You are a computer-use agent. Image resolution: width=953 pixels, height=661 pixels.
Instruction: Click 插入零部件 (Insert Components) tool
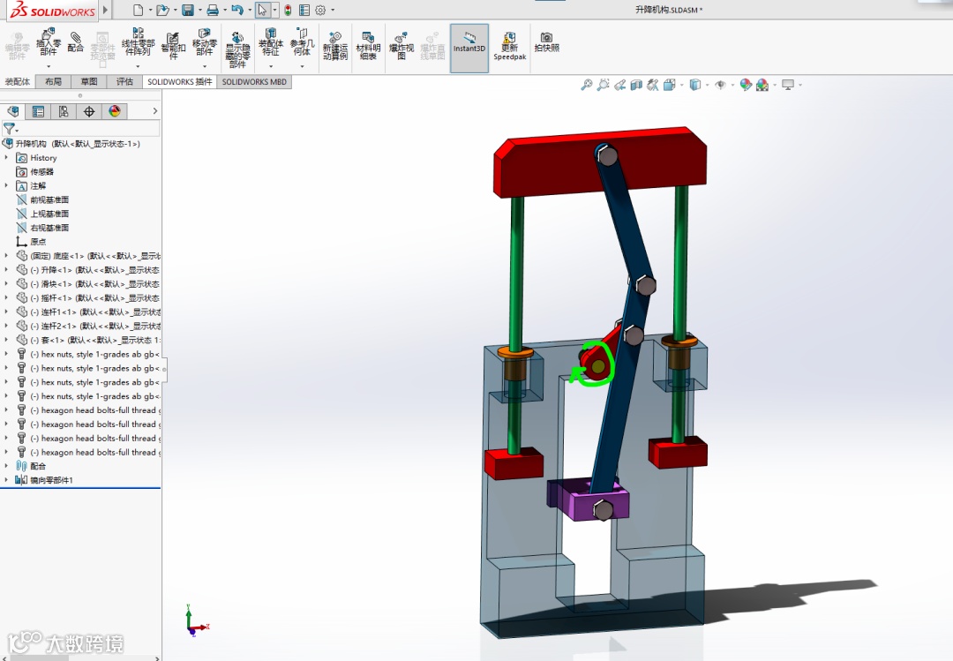pyautogui.click(x=48, y=42)
